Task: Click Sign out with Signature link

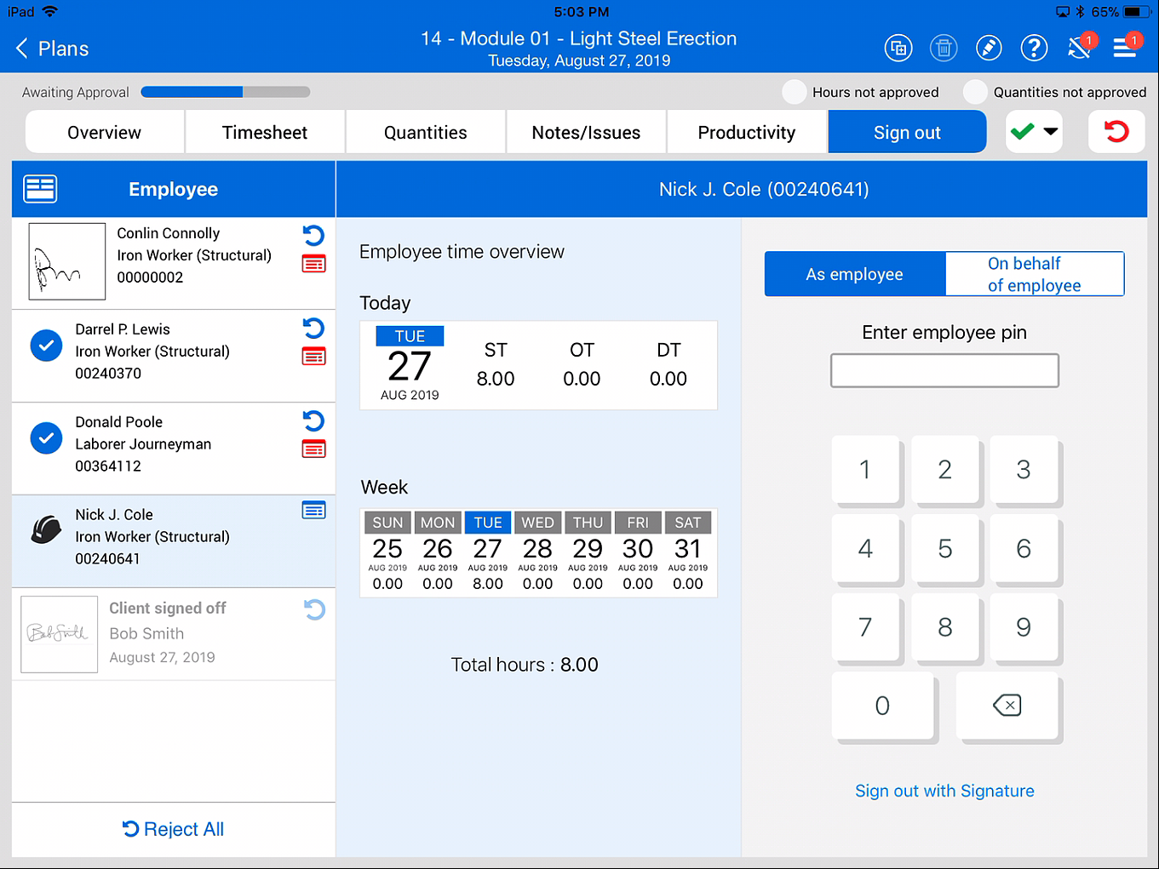Action: click(x=944, y=791)
